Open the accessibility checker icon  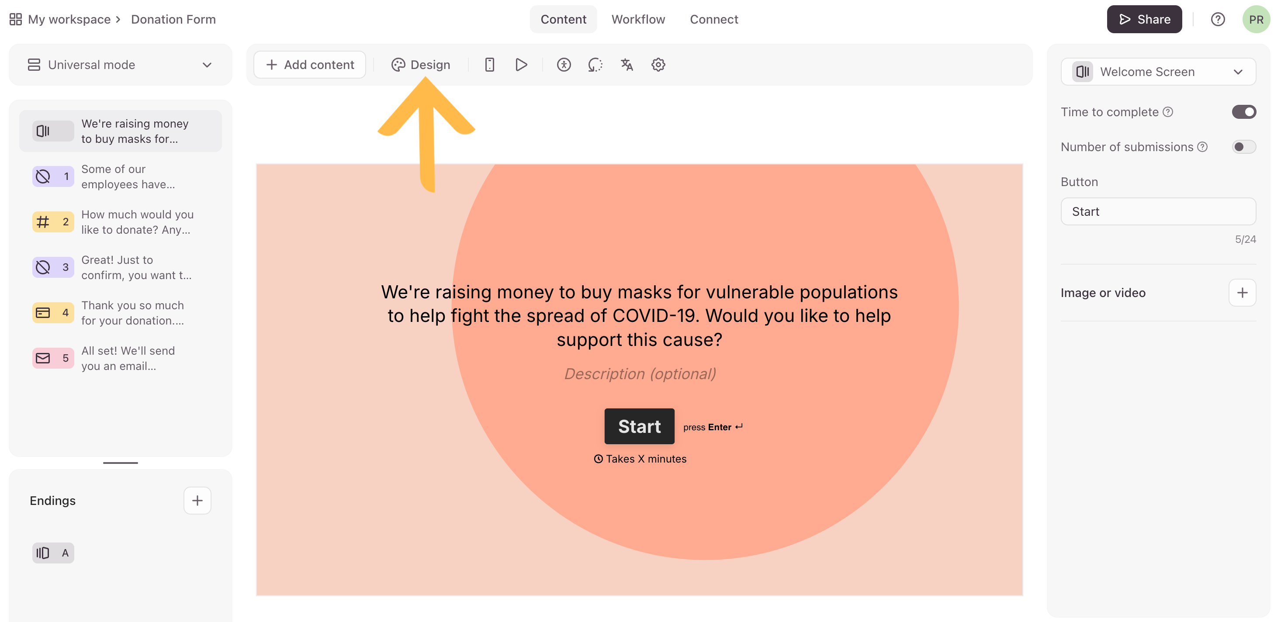click(x=564, y=65)
